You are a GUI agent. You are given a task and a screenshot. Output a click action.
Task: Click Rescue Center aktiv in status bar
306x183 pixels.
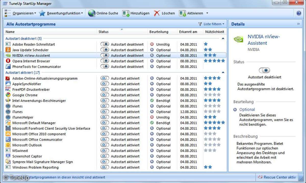click(x=280, y=177)
